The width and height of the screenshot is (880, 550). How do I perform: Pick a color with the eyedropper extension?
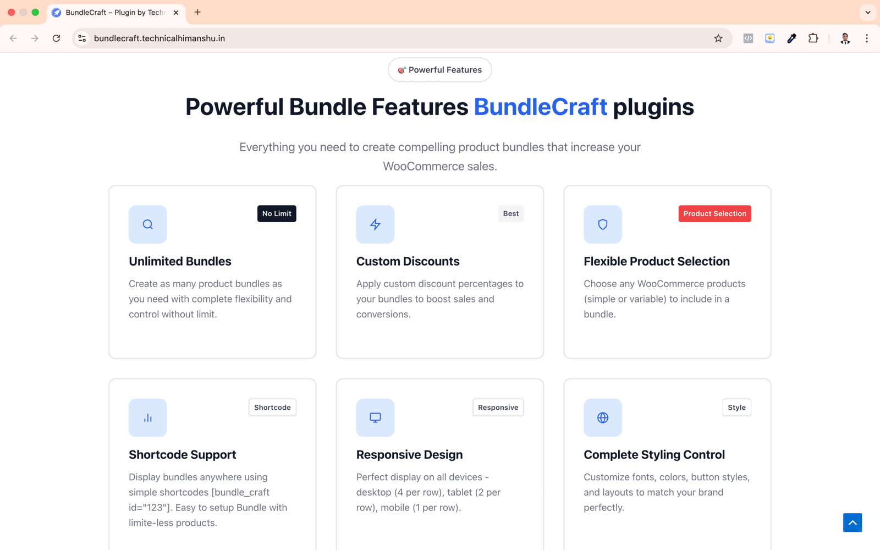(x=791, y=38)
